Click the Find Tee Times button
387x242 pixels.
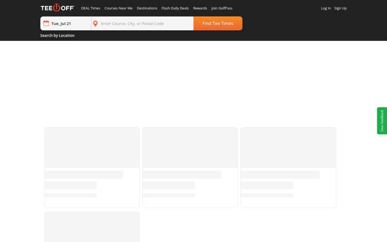click(x=218, y=24)
